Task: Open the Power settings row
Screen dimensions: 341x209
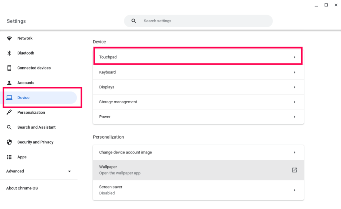Action: pyautogui.click(x=198, y=117)
